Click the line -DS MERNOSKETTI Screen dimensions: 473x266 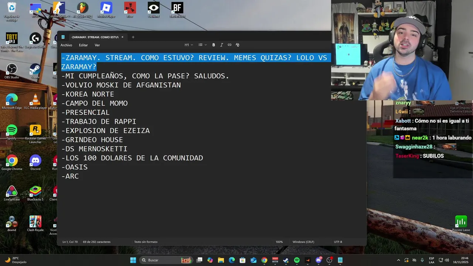[94, 149]
